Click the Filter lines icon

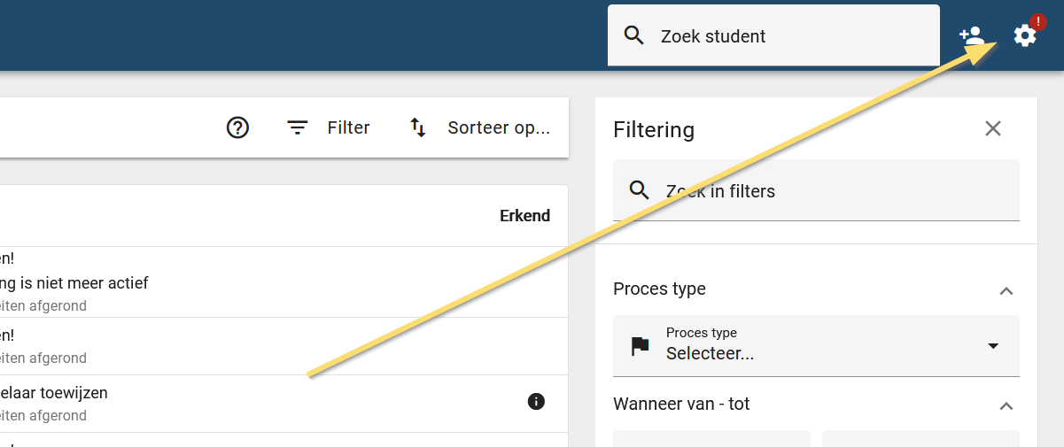(297, 127)
